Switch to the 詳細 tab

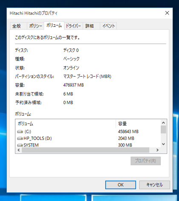(x=91, y=26)
